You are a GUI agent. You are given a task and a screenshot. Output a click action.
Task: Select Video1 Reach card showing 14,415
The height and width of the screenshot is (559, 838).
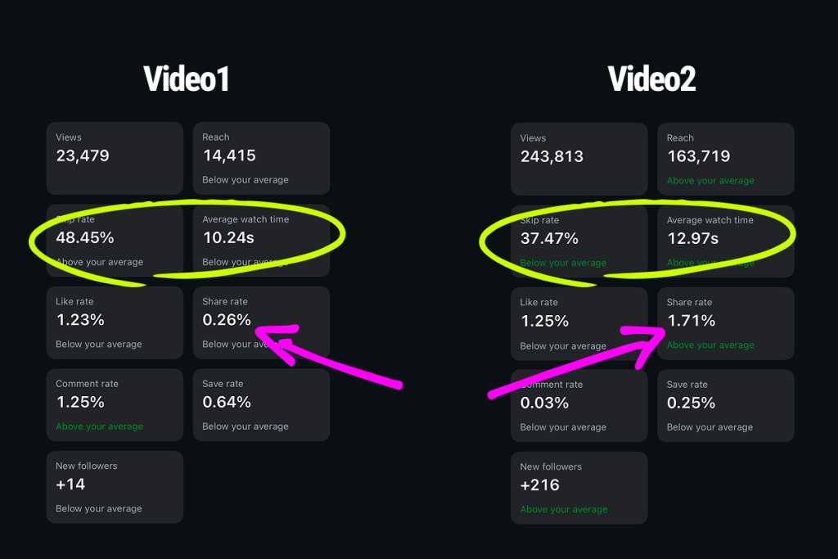tap(261, 158)
